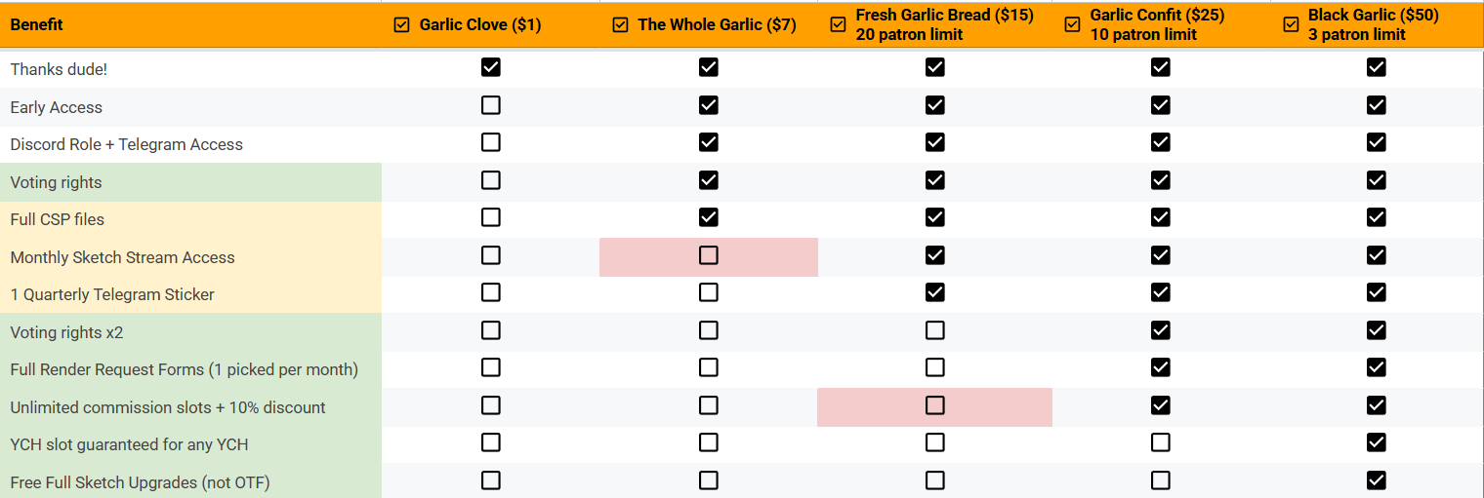Check Early Access for Garlic Clove tier
The height and width of the screenshot is (498, 1484).
490,105
